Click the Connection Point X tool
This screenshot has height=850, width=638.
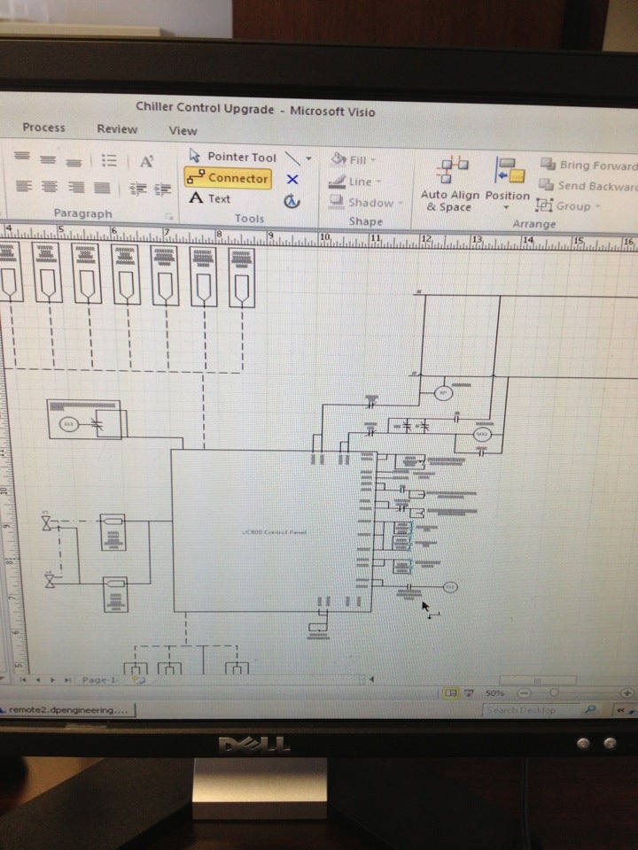292,179
